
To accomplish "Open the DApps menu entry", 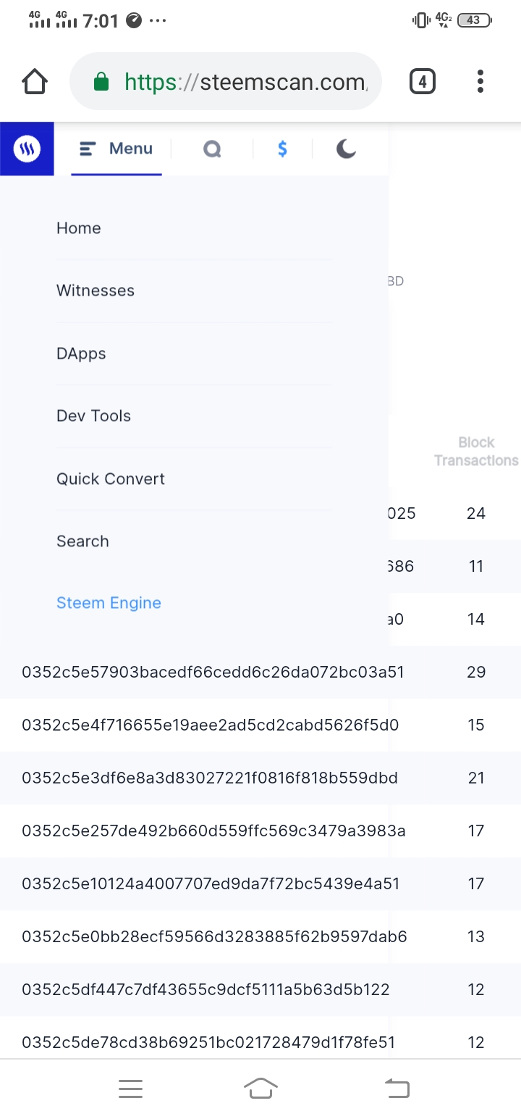I will (x=81, y=354).
